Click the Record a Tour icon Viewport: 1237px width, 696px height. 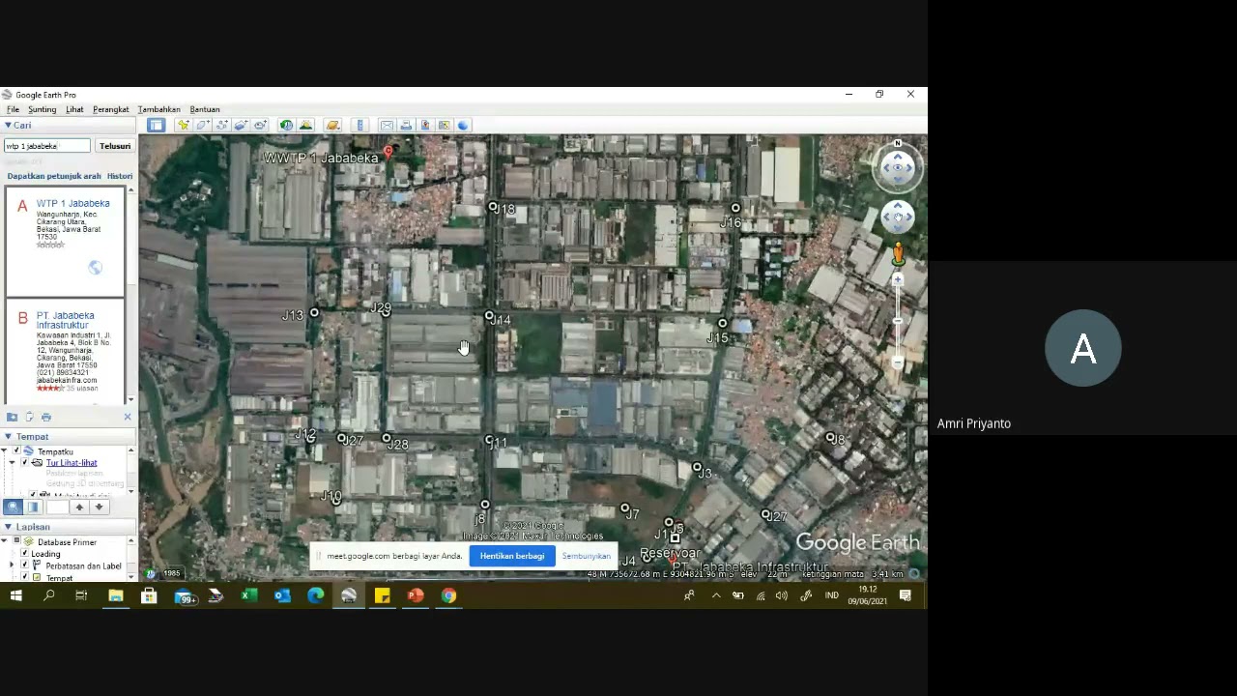coord(260,125)
